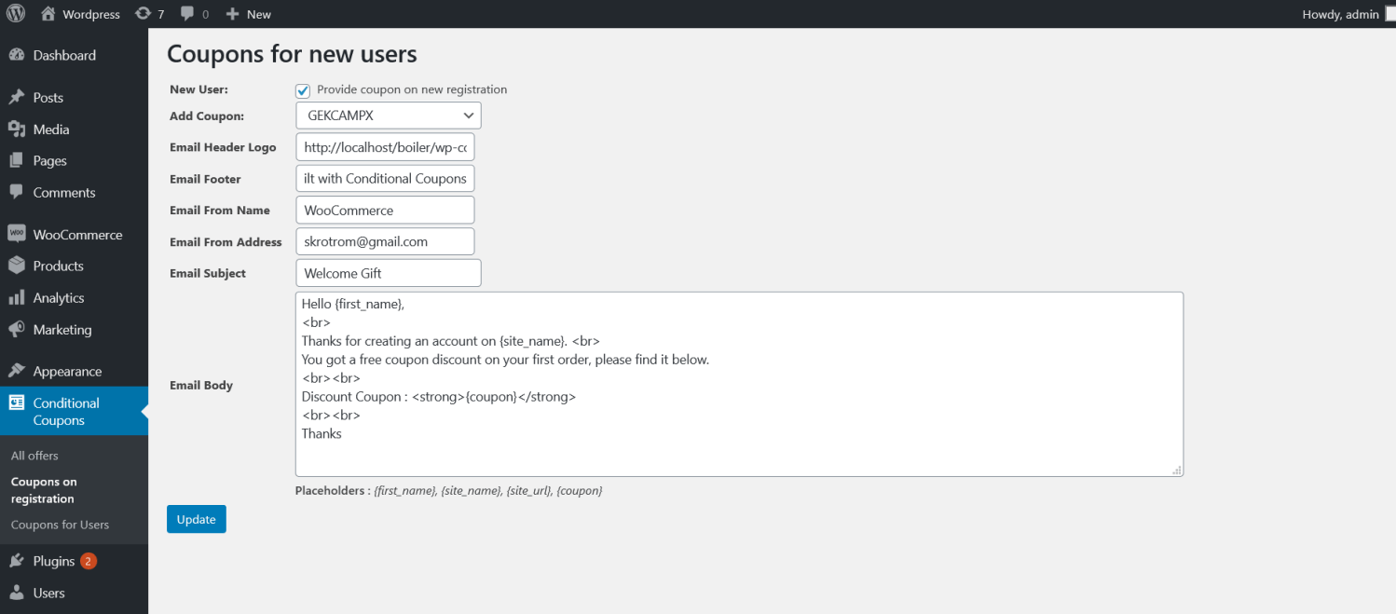Screen dimensions: 1396x614
Task: Open the site home icon
Action: [48, 14]
